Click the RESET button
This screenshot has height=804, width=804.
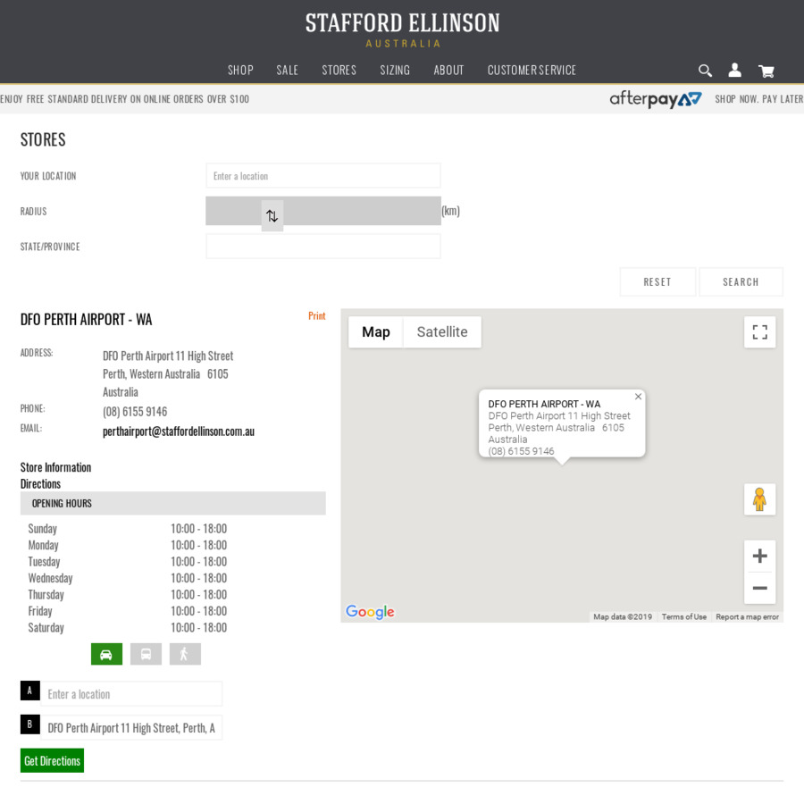pyautogui.click(x=657, y=282)
